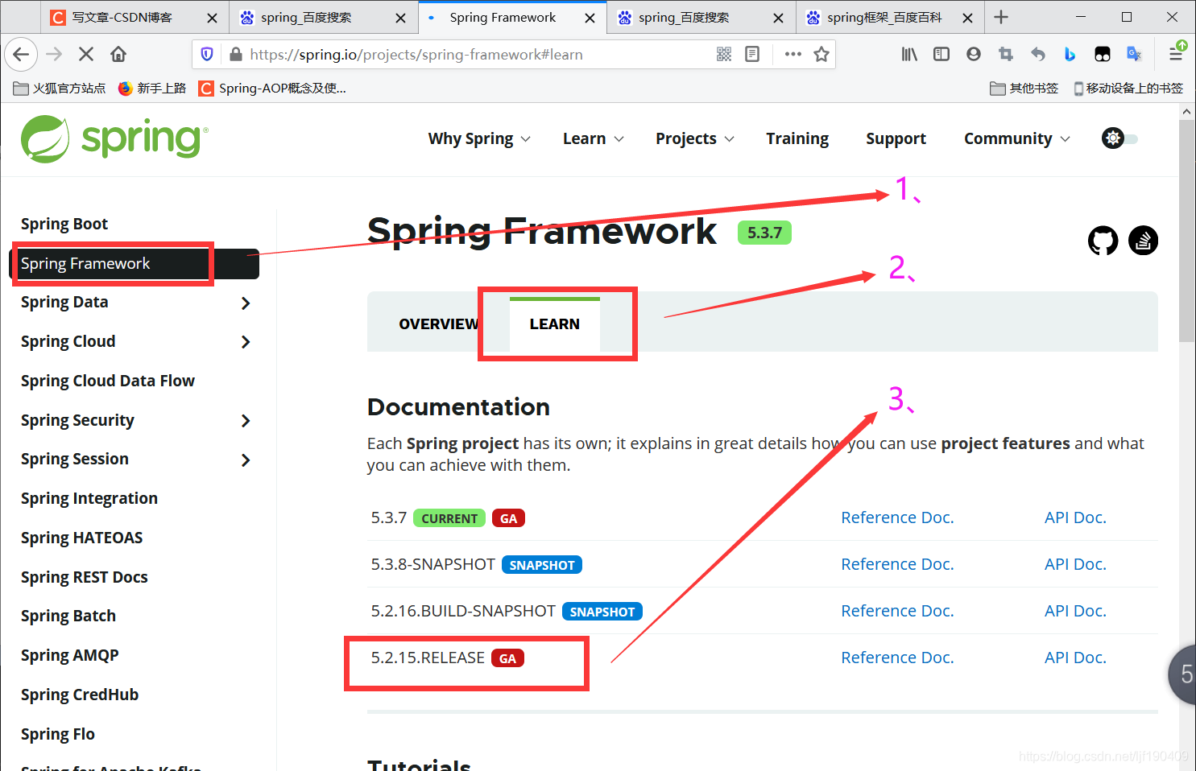Viewport: 1196px width, 771px height.
Task: Open Firefox account icon
Action: pyautogui.click(x=974, y=54)
